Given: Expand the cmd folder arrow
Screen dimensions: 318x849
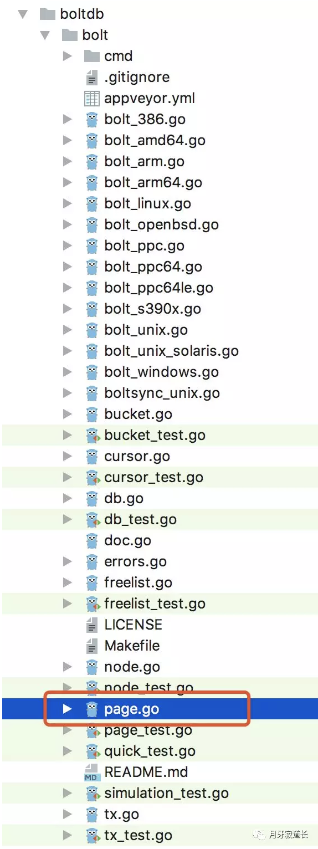Looking at the screenshot, I should coord(67,56).
